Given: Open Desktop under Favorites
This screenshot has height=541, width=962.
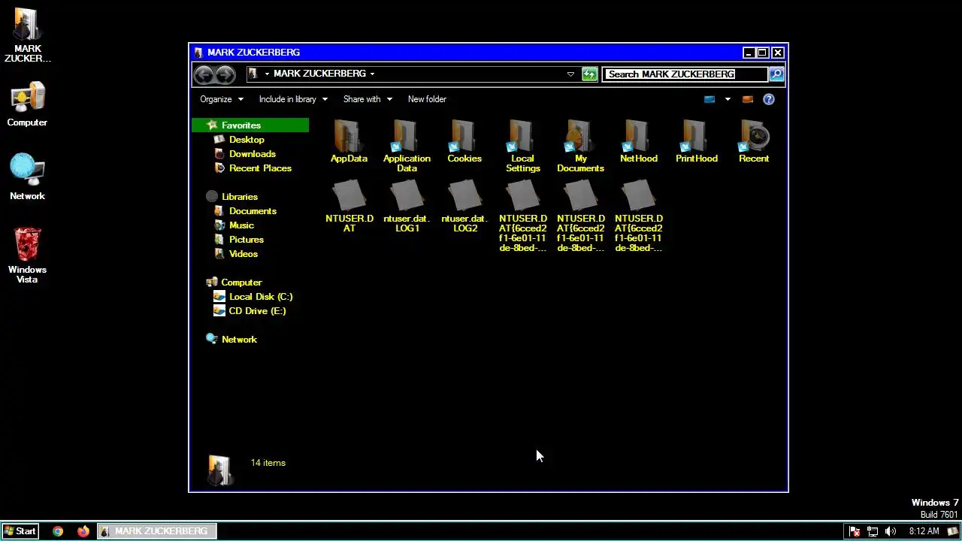Looking at the screenshot, I should click(247, 140).
